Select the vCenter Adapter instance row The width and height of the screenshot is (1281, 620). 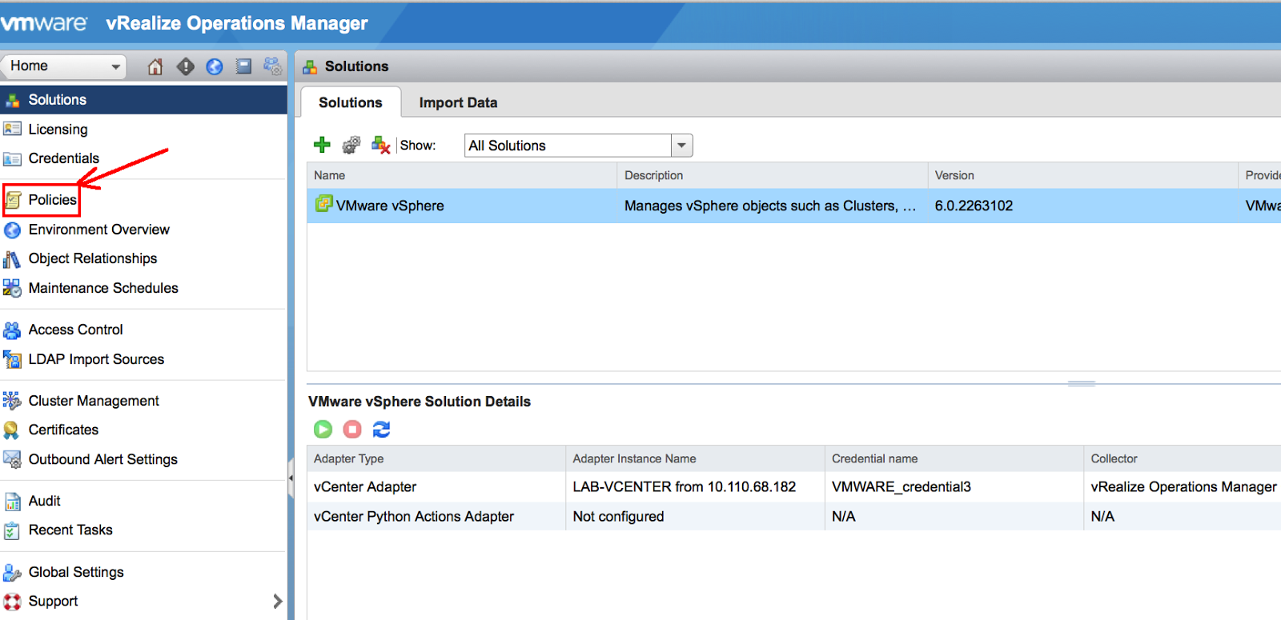[365, 486]
